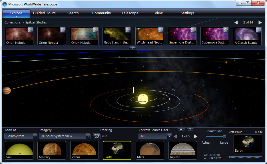Click the Ursa Major constellation label
Image resolution: width=267 pixels, height=164 pixels.
click(x=235, y=132)
